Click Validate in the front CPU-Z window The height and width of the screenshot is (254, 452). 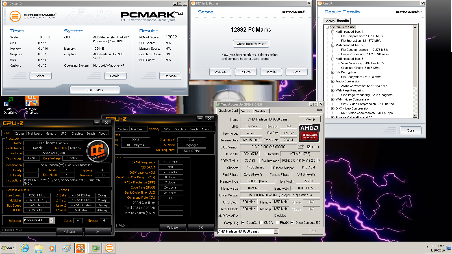point(69,232)
